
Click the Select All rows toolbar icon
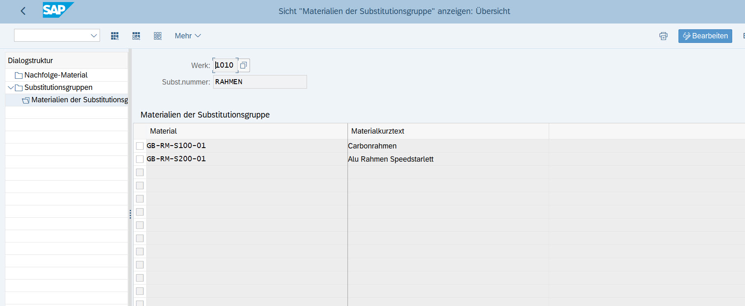115,36
